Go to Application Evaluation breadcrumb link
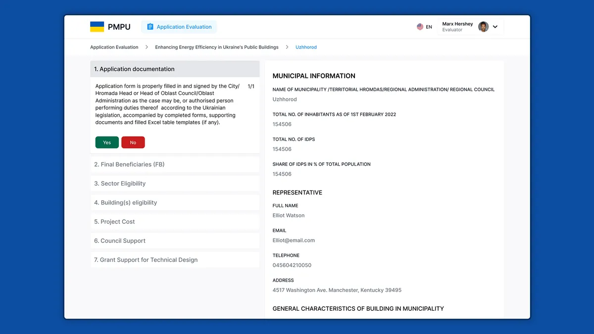This screenshot has height=334, width=594. tap(114, 47)
